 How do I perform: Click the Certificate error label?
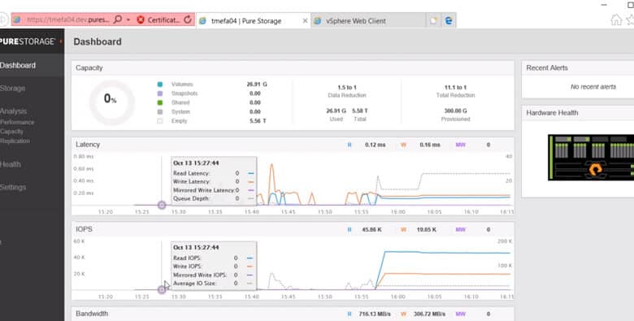pos(163,20)
